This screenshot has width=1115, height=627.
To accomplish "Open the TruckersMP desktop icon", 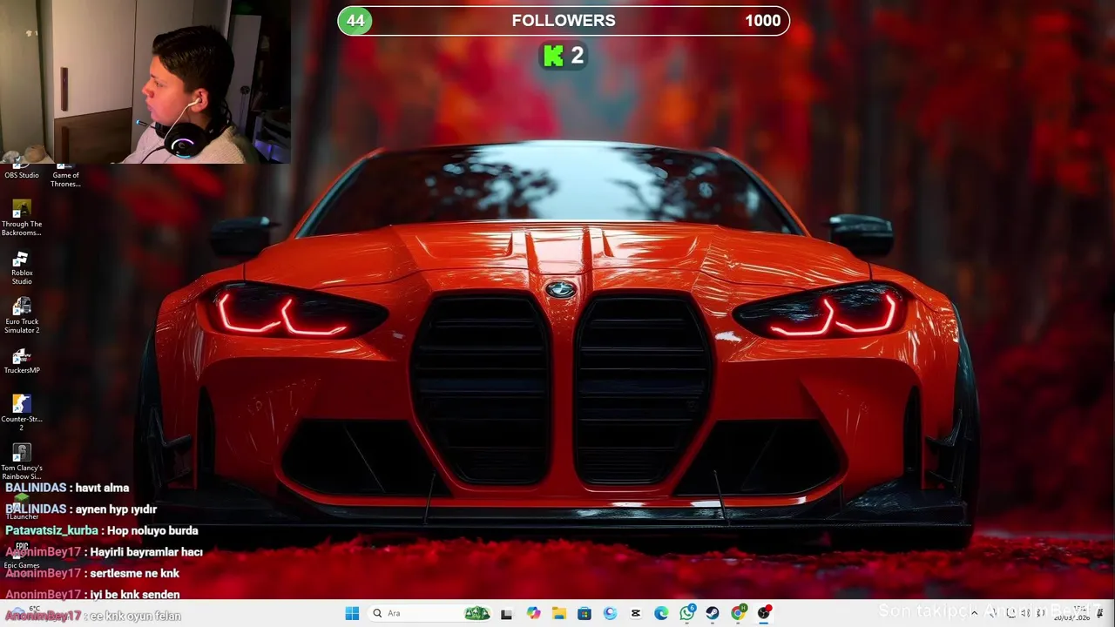I will coord(22,361).
